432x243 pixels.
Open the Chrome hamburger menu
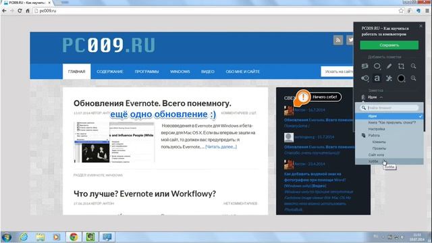(x=427, y=11)
